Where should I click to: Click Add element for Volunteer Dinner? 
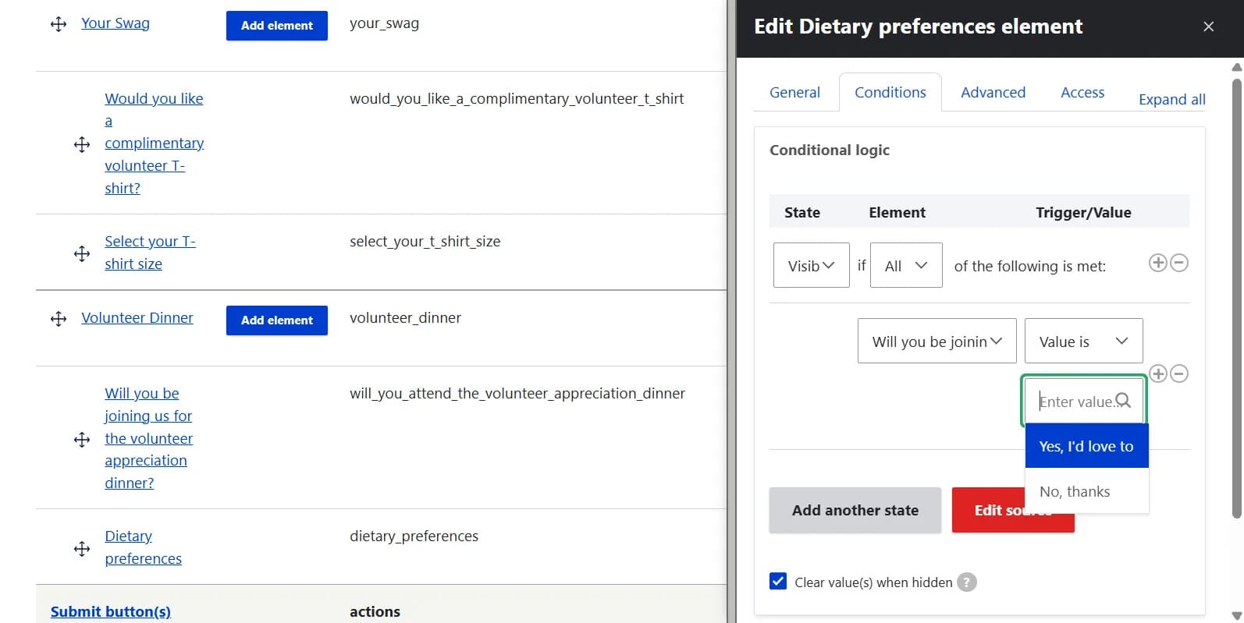277,320
